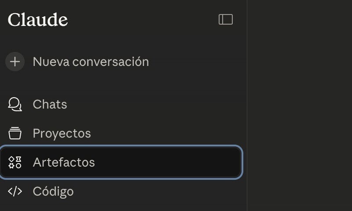The image size is (352, 211).
Task: Click the Proyectos stacked box icon
Action: point(15,133)
